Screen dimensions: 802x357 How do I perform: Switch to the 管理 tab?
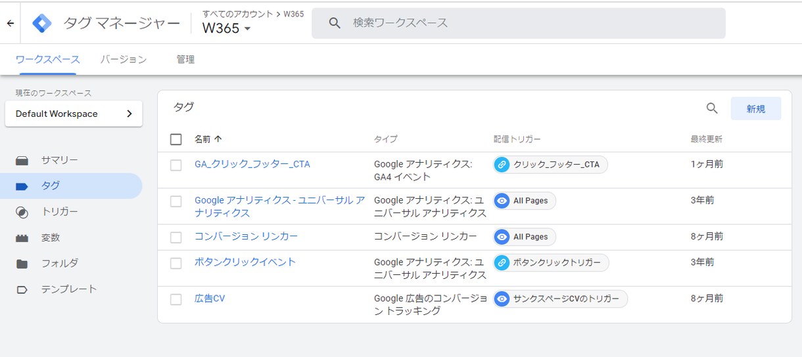click(x=185, y=60)
